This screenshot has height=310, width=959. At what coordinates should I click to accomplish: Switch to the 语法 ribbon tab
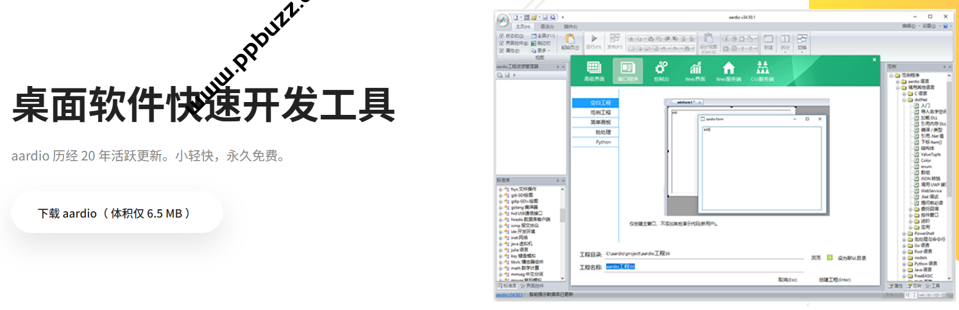(x=547, y=26)
